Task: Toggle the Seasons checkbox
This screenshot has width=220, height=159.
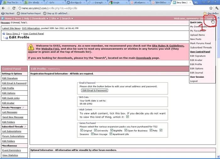Action: point(161,130)
